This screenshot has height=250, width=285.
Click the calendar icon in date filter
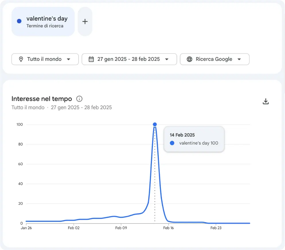point(91,59)
